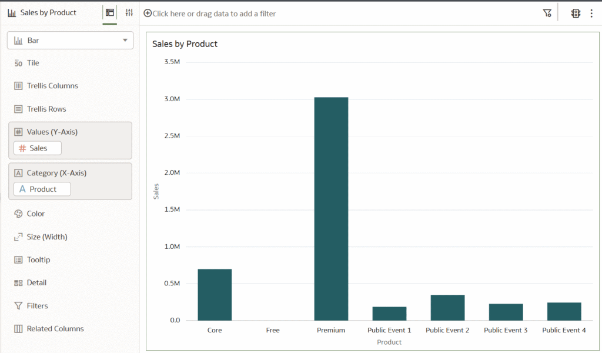602x353 pixels.
Task: Open the three-dot options menu
Action: click(591, 12)
